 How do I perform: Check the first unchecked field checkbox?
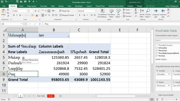tap(157, 45)
